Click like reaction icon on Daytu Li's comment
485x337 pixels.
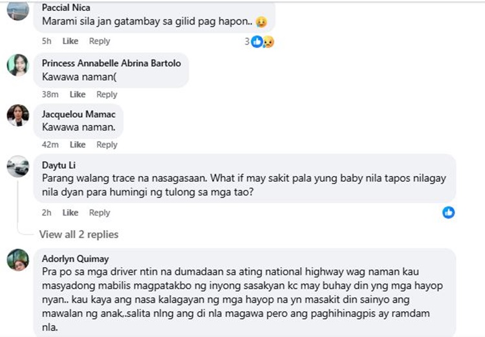448,212
